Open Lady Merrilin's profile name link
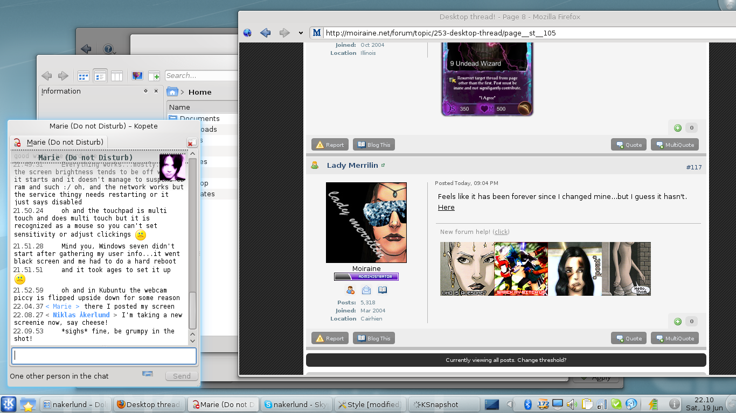 [x=352, y=165]
